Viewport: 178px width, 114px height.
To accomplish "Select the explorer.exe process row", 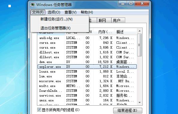I will (x=87, y=67).
